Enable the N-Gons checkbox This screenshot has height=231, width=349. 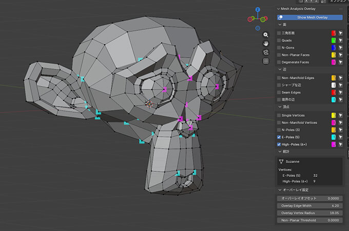point(279,47)
